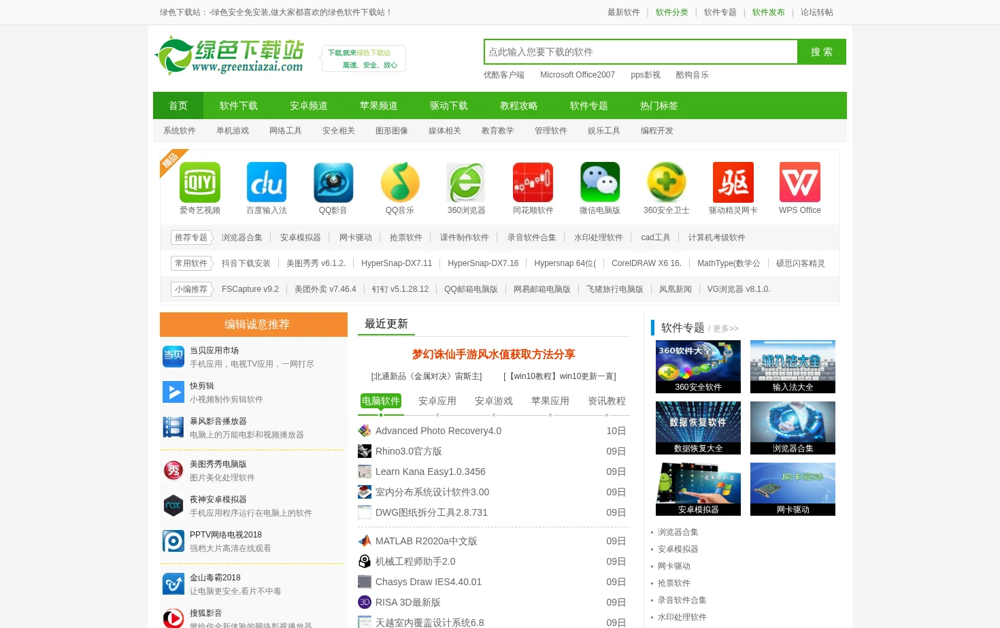The height and width of the screenshot is (628, 1000).
Task: Click the Rhino3.0官方版 list icon
Action: click(x=365, y=451)
